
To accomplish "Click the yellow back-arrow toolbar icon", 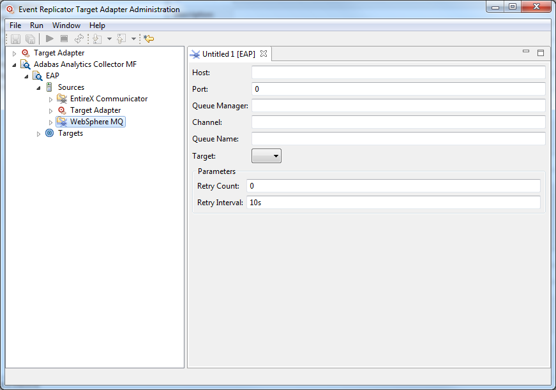I will pyautogui.click(x=149, y=39).
